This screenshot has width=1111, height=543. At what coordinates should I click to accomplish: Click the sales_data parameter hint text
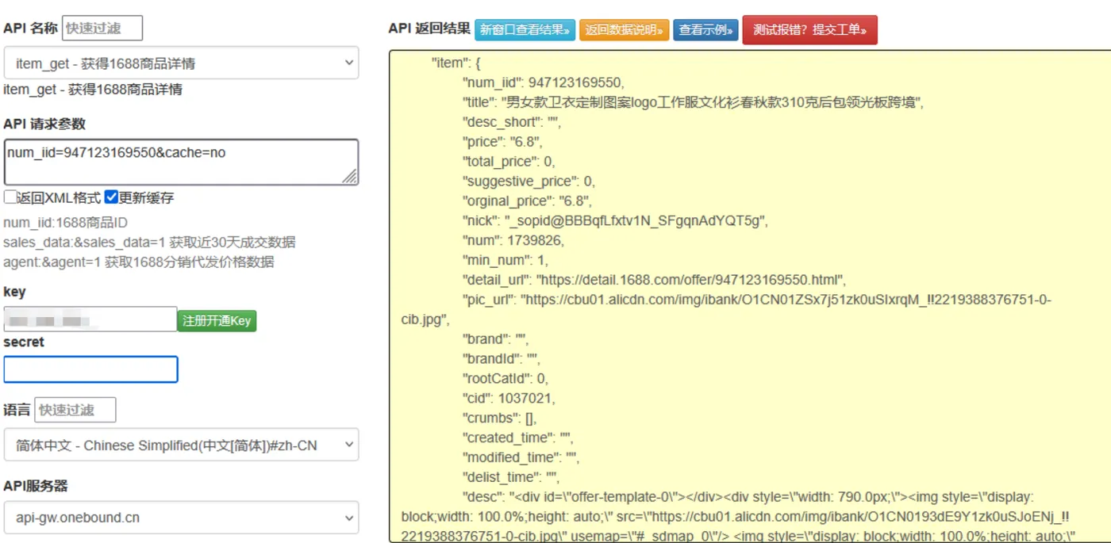pyautogui.click(x=149, y=243)
